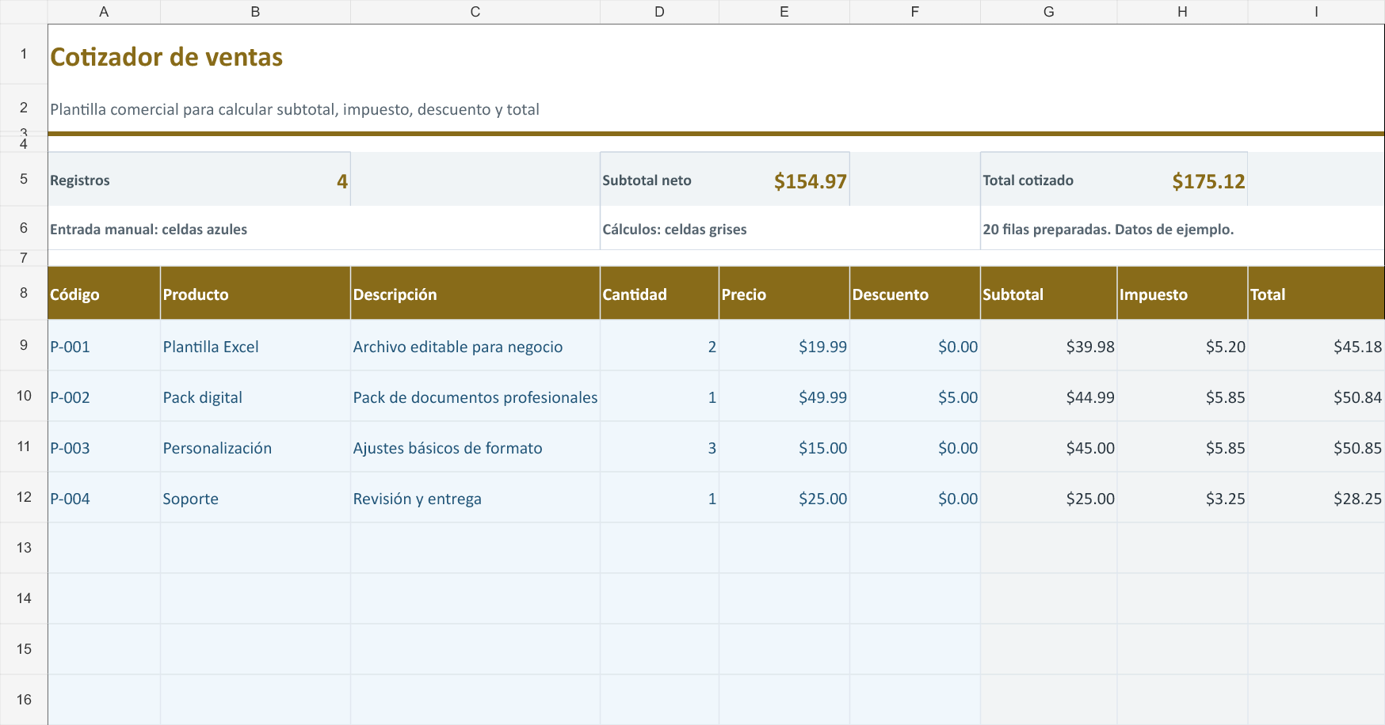This screenshot has width=1385, height=725.
Task: Select the 'Total cotizado' label
Action: click(1048, 180)
